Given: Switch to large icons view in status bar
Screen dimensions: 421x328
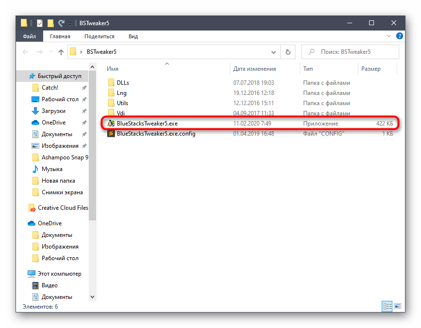Looking at the screenshot, I should coord(398,306).
